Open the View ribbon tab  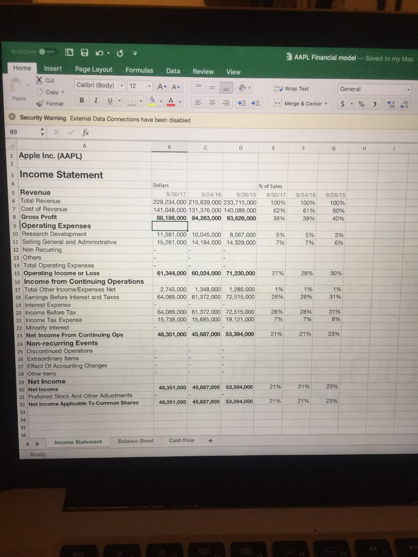pyautogui.click(x=233, y=72)
